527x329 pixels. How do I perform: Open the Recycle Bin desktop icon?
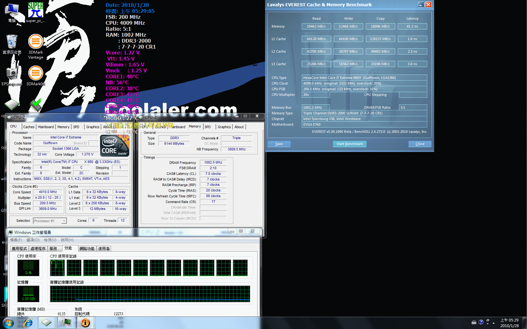point(12,44)
